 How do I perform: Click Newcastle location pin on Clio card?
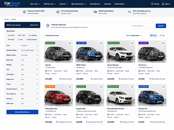pyautogui.click(x=151, y=122)
